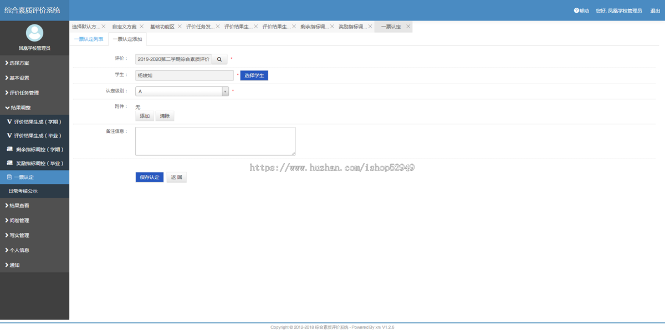
Task: Save with the 保存认定 button
Action: (150, 177)
